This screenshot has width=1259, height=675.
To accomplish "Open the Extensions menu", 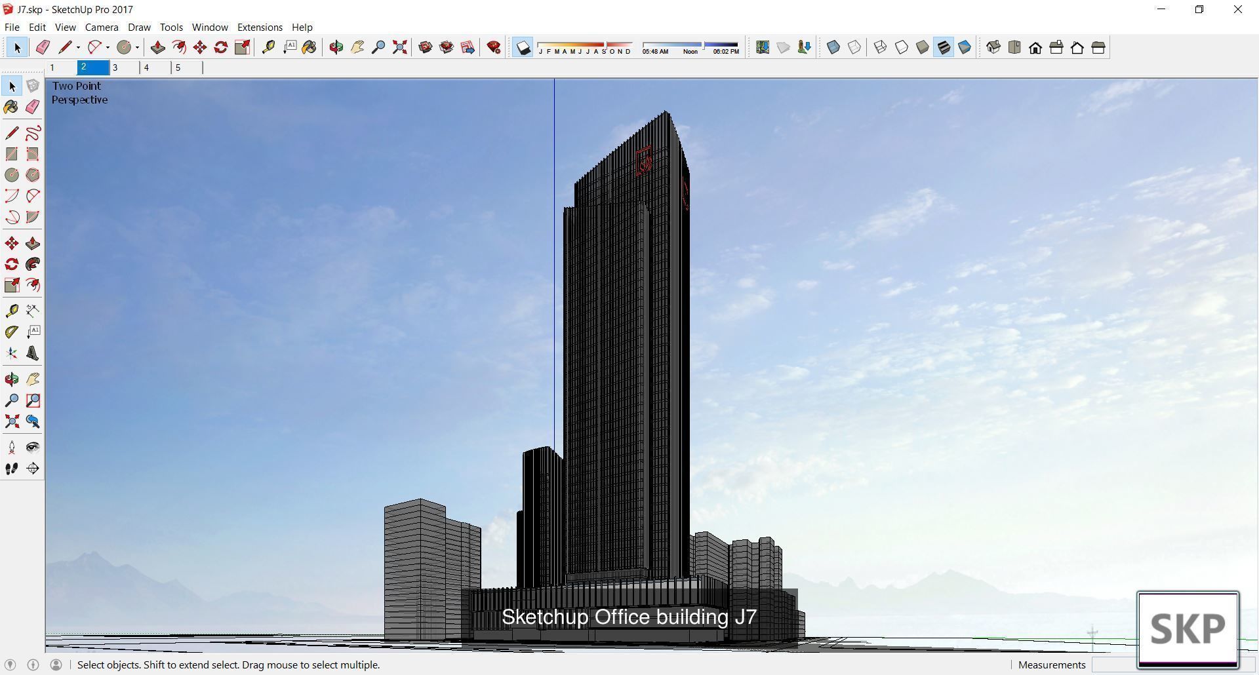I will pos(260,27).
